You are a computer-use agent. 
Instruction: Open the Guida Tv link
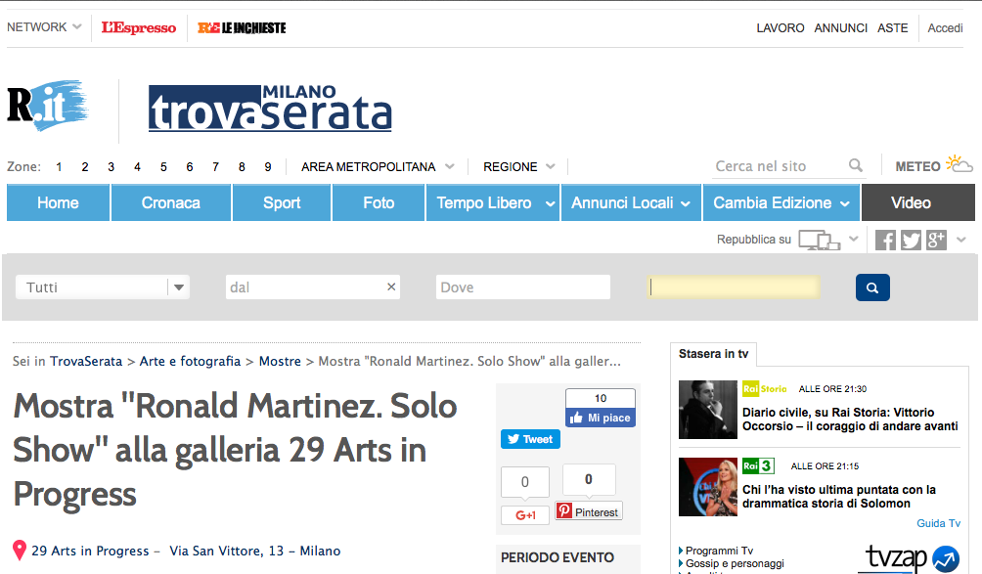click(x=938, y=523)
